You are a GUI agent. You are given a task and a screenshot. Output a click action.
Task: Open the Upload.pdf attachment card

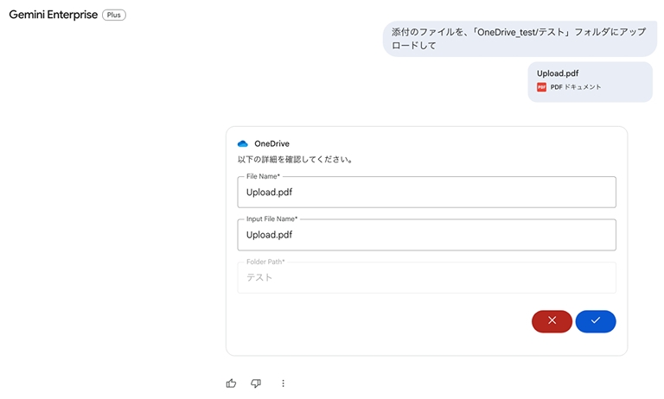point(590,82)
